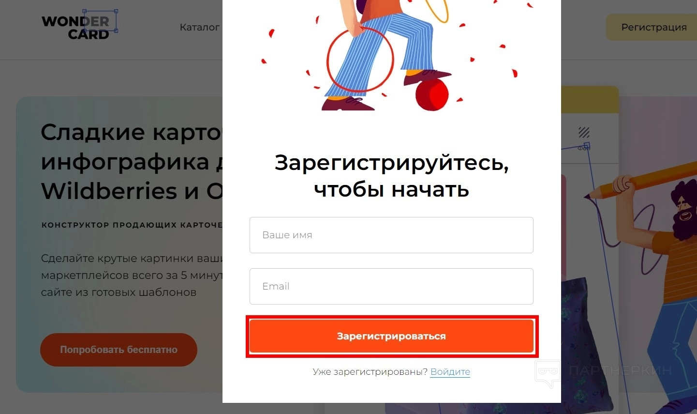697x414 pixels.
Task: Open the Каталог menu item
Action: point(199,28)
